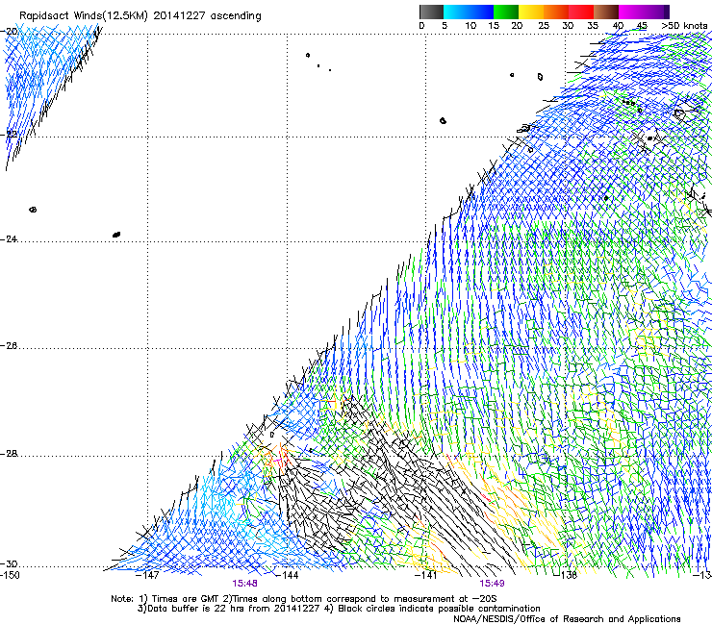Viewport: 712px width, 625px height.
Task: Click the latitude label '-26'
Action: pos(11,346)
